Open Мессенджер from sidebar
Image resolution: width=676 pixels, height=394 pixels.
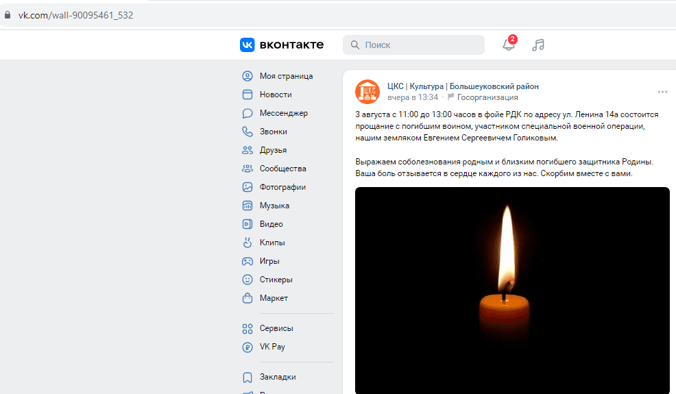(284, 113)
